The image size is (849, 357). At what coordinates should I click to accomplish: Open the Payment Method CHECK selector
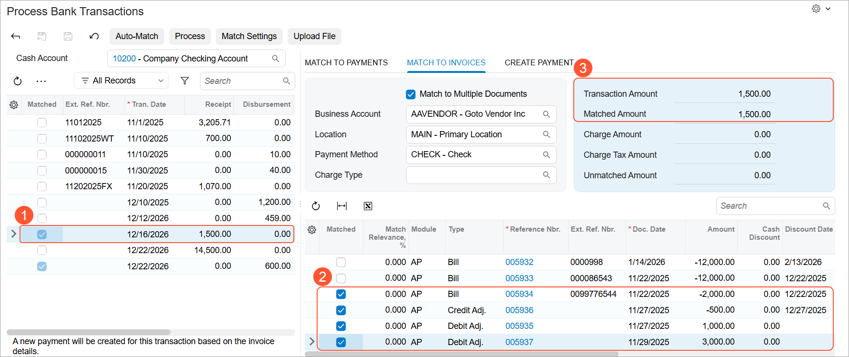click(x=481, y=155)
